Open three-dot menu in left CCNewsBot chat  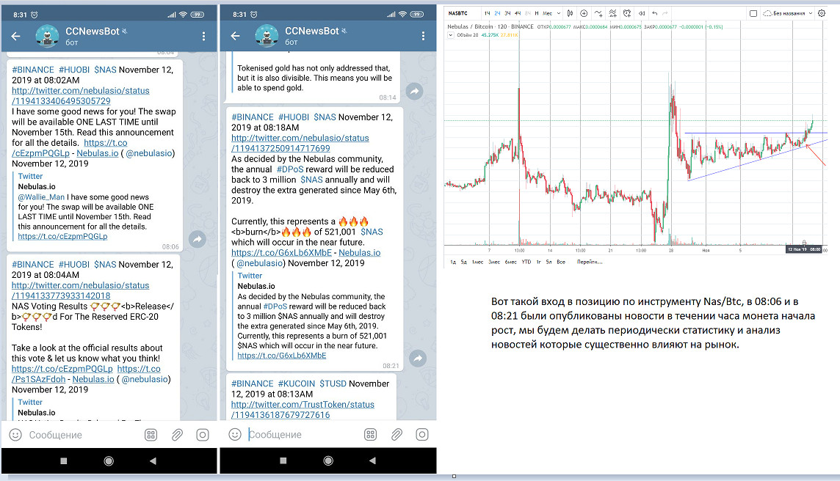(x=203, y=36)
